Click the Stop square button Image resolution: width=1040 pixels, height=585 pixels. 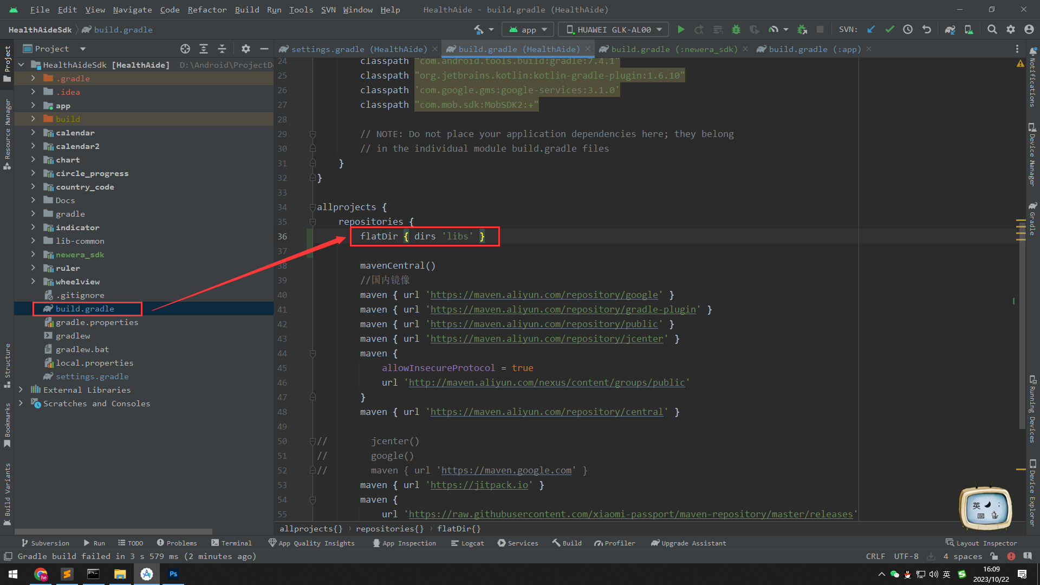820,30
